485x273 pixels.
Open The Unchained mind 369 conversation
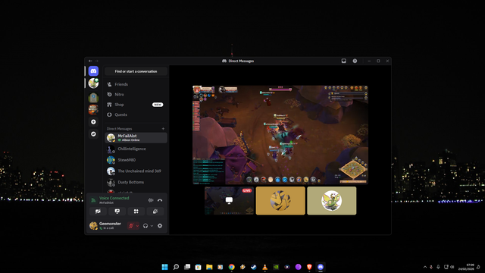[x=136, y=171]
